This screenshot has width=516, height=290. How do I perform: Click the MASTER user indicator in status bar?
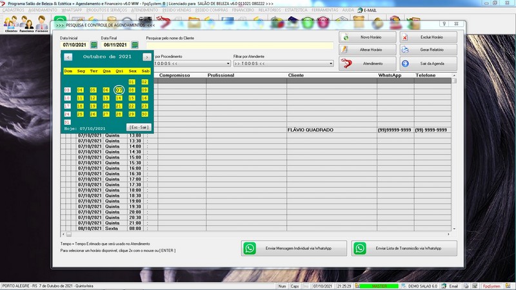click(x=379, y=286)
